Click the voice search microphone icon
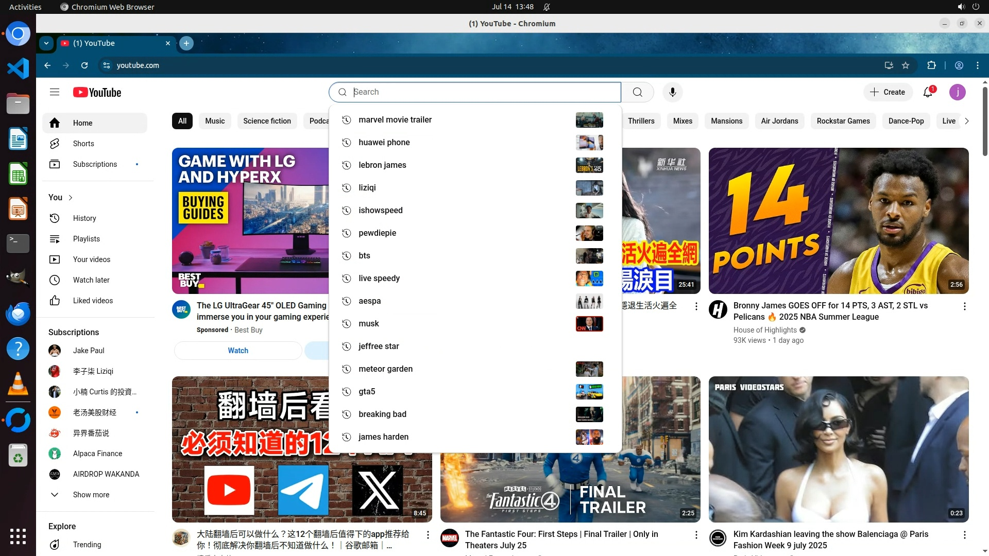 tap(672, 92)
